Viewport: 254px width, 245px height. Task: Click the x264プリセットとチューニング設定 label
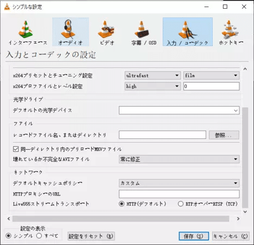coord(53,76)
